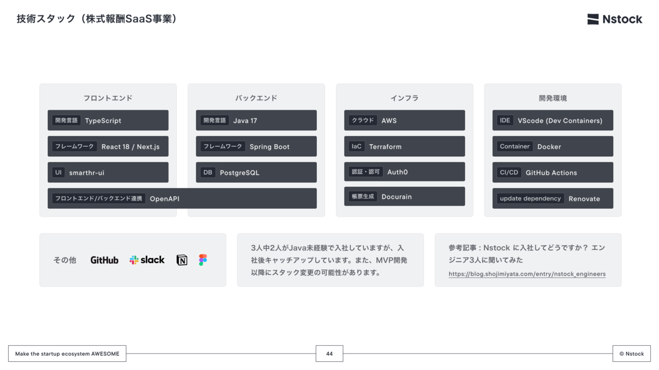Click the フロントエンド/バックエンド連携 tag
The image size is (659, 370).
(99, 198)
